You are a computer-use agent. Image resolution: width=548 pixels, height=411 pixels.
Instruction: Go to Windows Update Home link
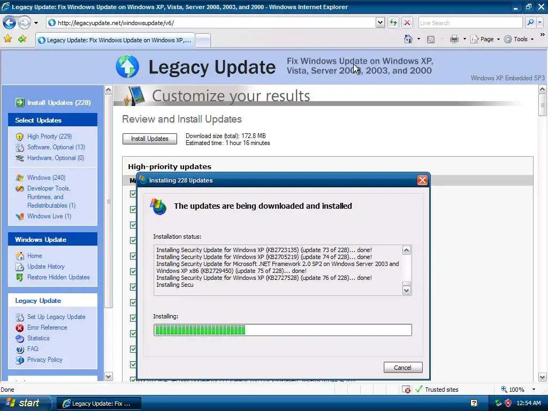35,256
